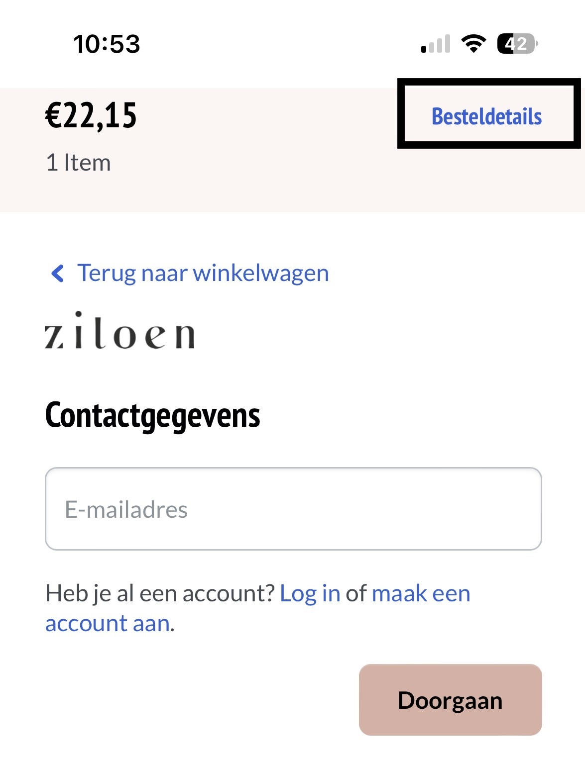Tap the 'Heb je al een account?' text
Viewport: 585px width, 759px height.
160,593
